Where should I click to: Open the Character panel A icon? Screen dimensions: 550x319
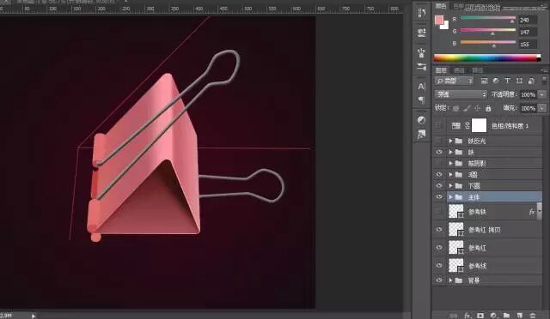click(x=422, y=86)
